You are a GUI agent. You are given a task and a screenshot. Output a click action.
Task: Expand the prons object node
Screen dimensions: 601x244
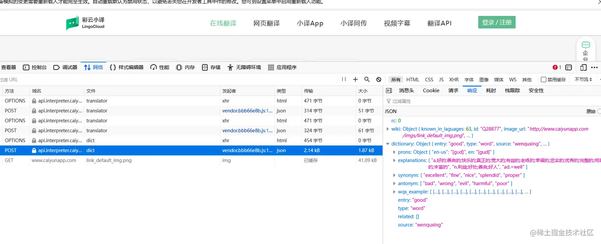point(394,152)
